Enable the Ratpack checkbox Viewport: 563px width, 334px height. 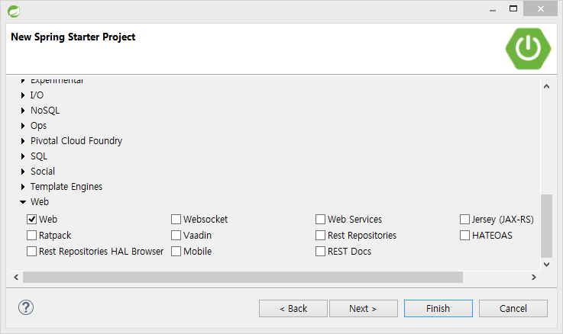point(31,235)
